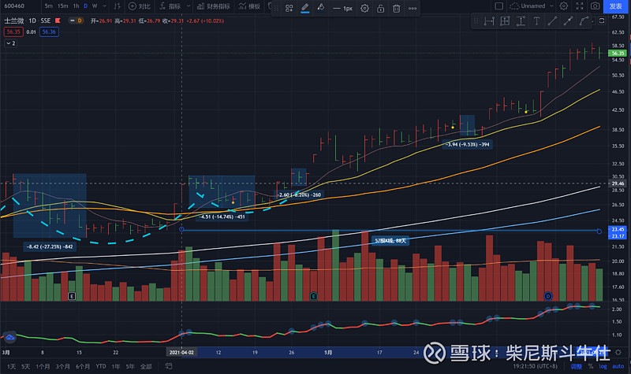631x374 pixels.
Task: Select the daily D interval
Action: click(x=85, y=6)
